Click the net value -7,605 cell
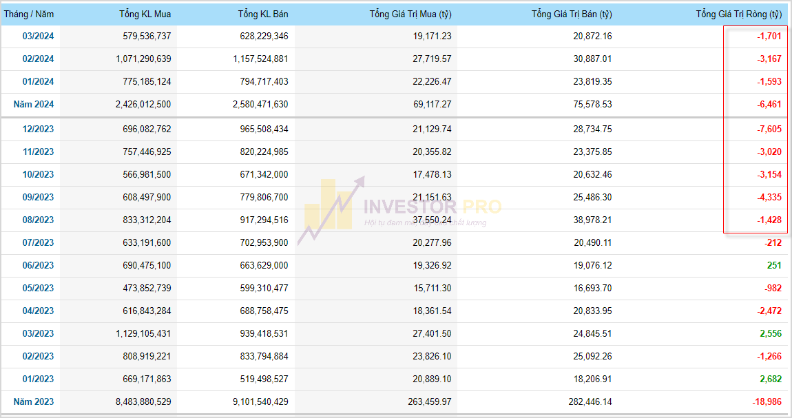The width and height of the screenshot is (792, 418). click(769, 129)
